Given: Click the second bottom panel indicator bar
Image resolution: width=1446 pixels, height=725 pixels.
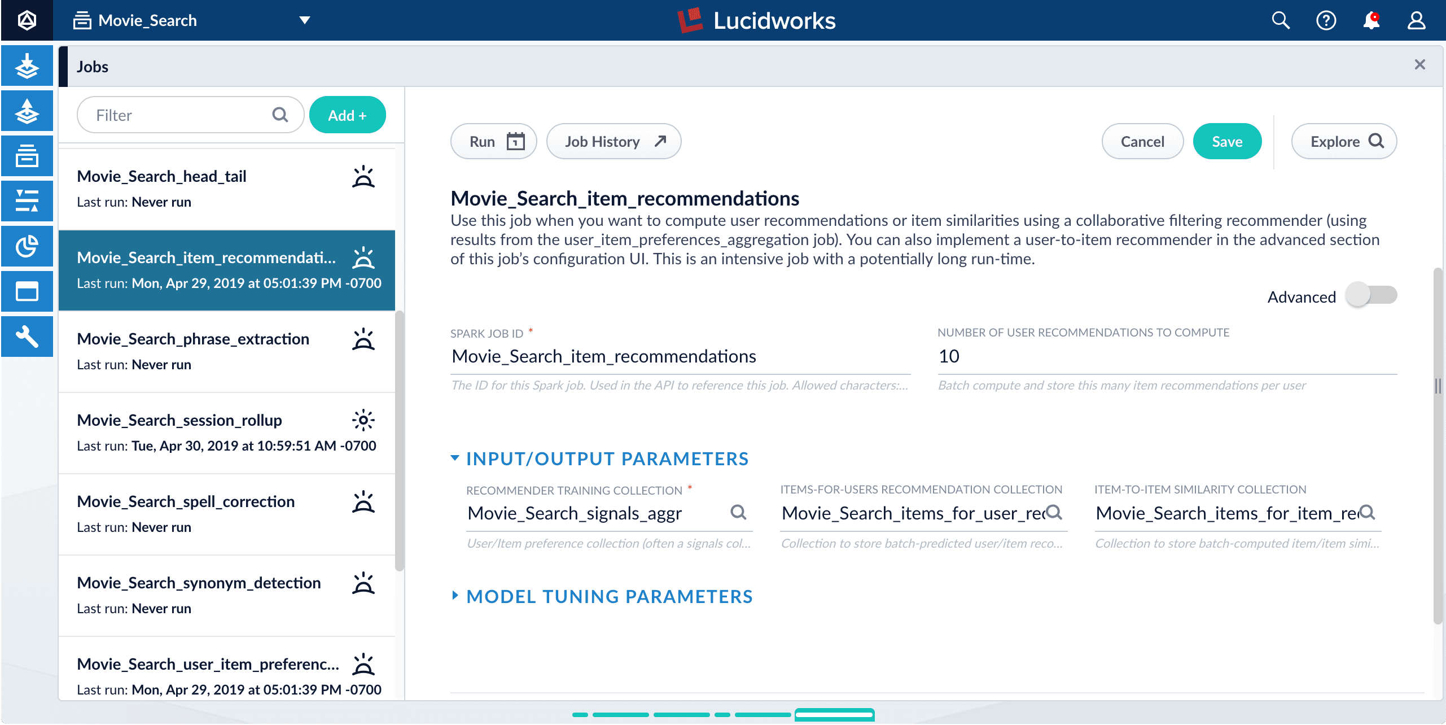Looking at the screenshot, I should click(x=620, y=715).
